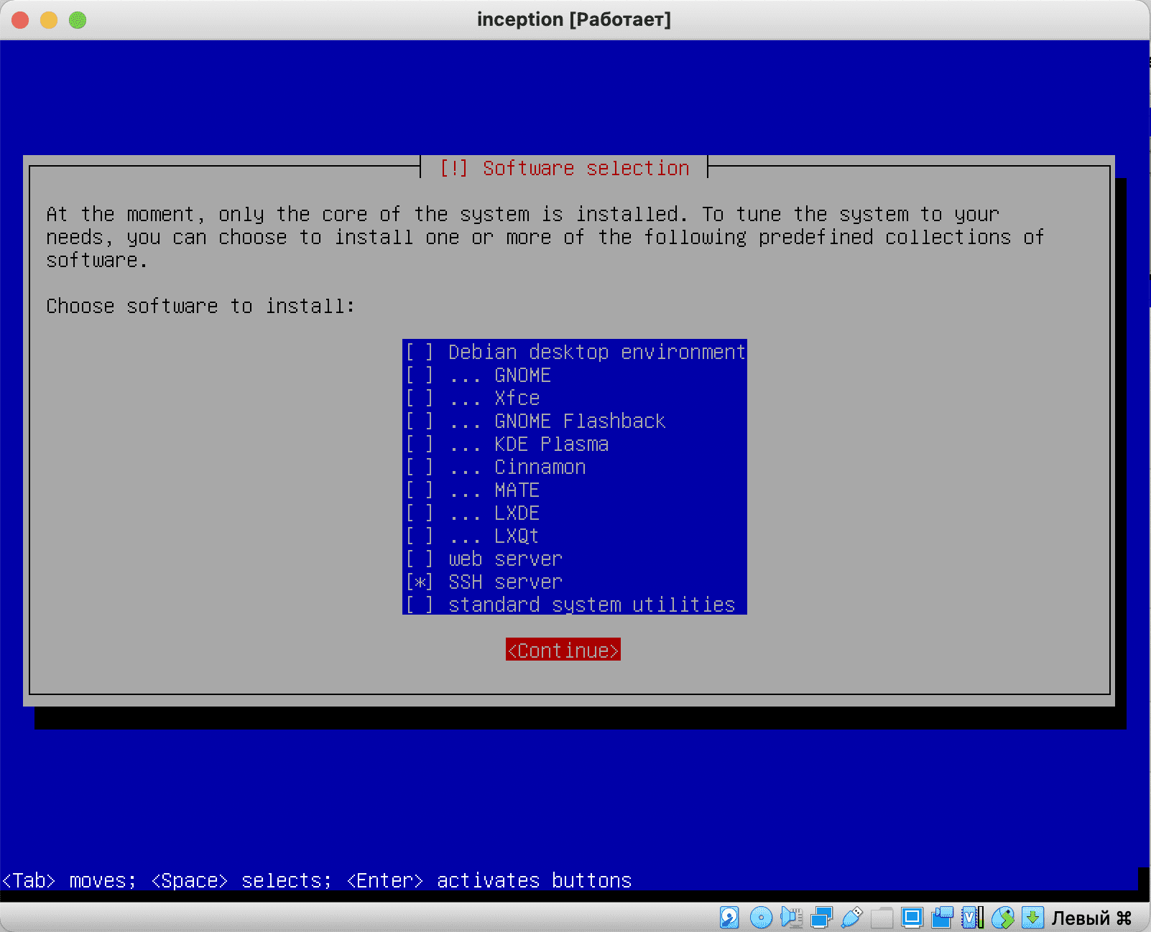Image resolution: width=1151 pixels, height=932 pixels.
Task: Toggle the LXQt checkbox
Action: [x=420, y=536]
